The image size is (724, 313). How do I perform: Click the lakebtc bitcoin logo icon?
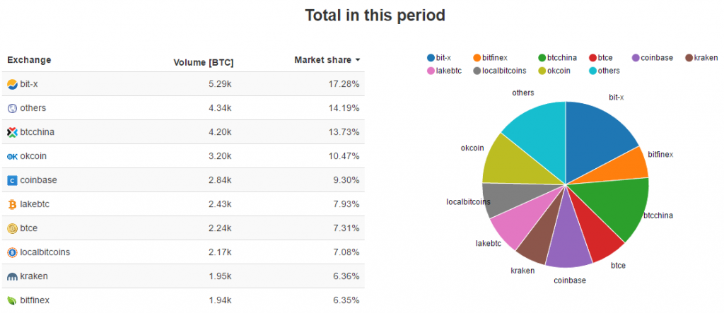point(12,204)
